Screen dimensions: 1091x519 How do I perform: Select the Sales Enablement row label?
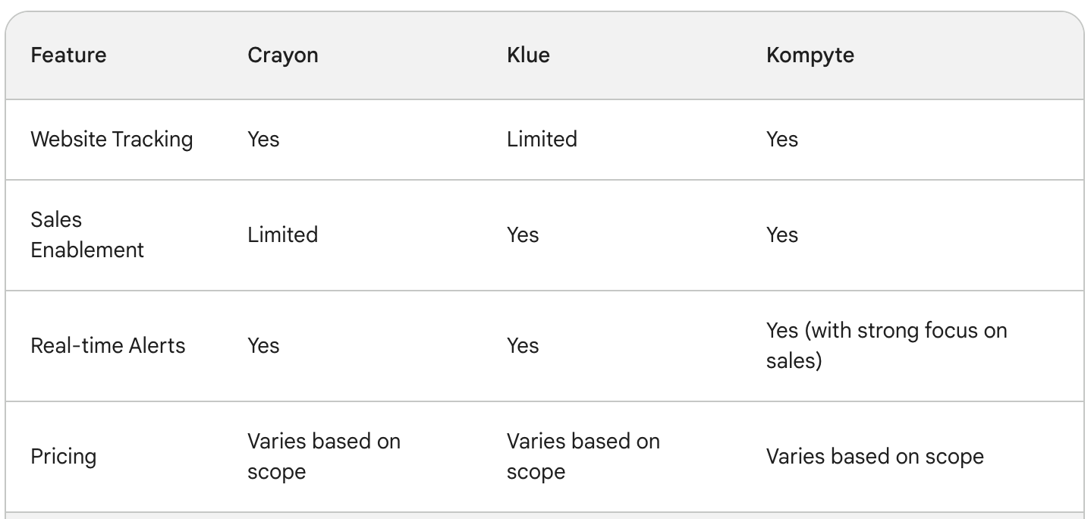pos(87,235)
